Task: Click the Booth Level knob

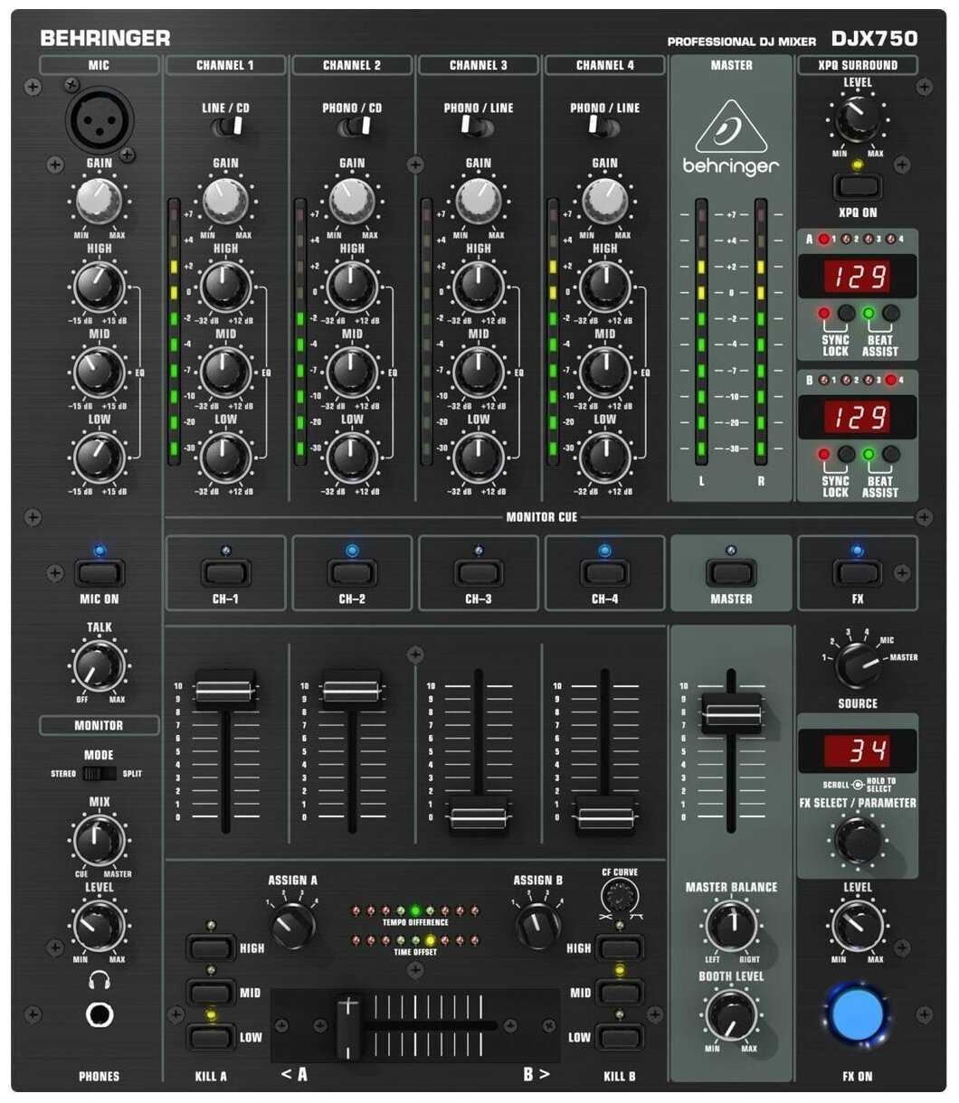Action: 731,1015
